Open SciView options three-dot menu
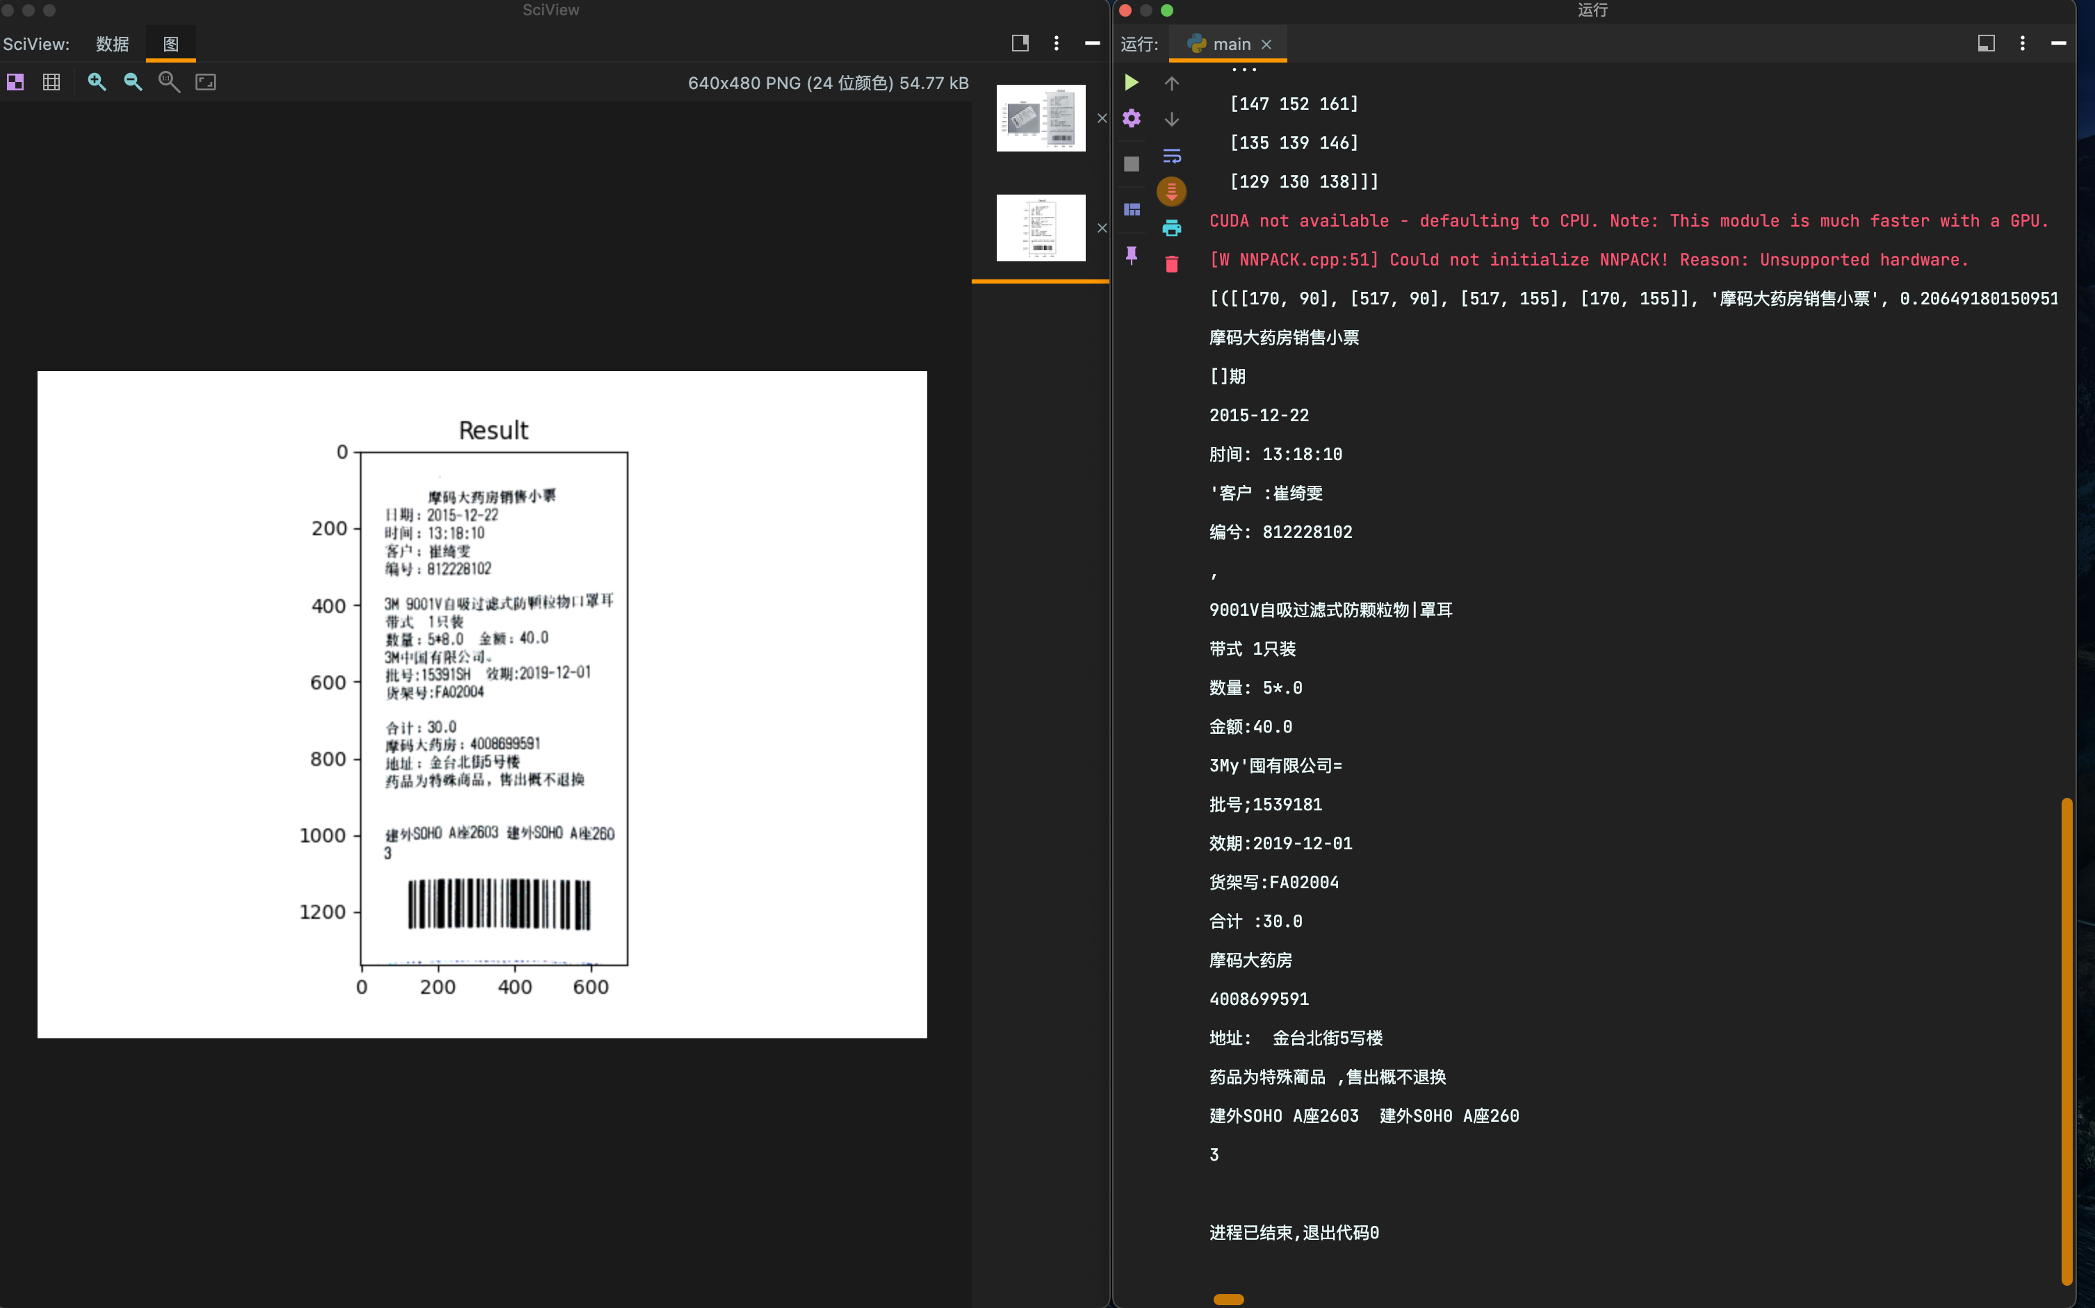The image size is (2095, 1308). (1056, 43)
